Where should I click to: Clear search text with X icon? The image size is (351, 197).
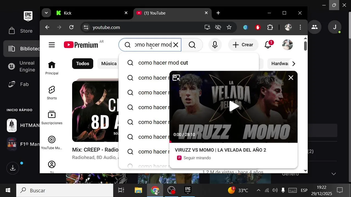[x=176, y=45]
